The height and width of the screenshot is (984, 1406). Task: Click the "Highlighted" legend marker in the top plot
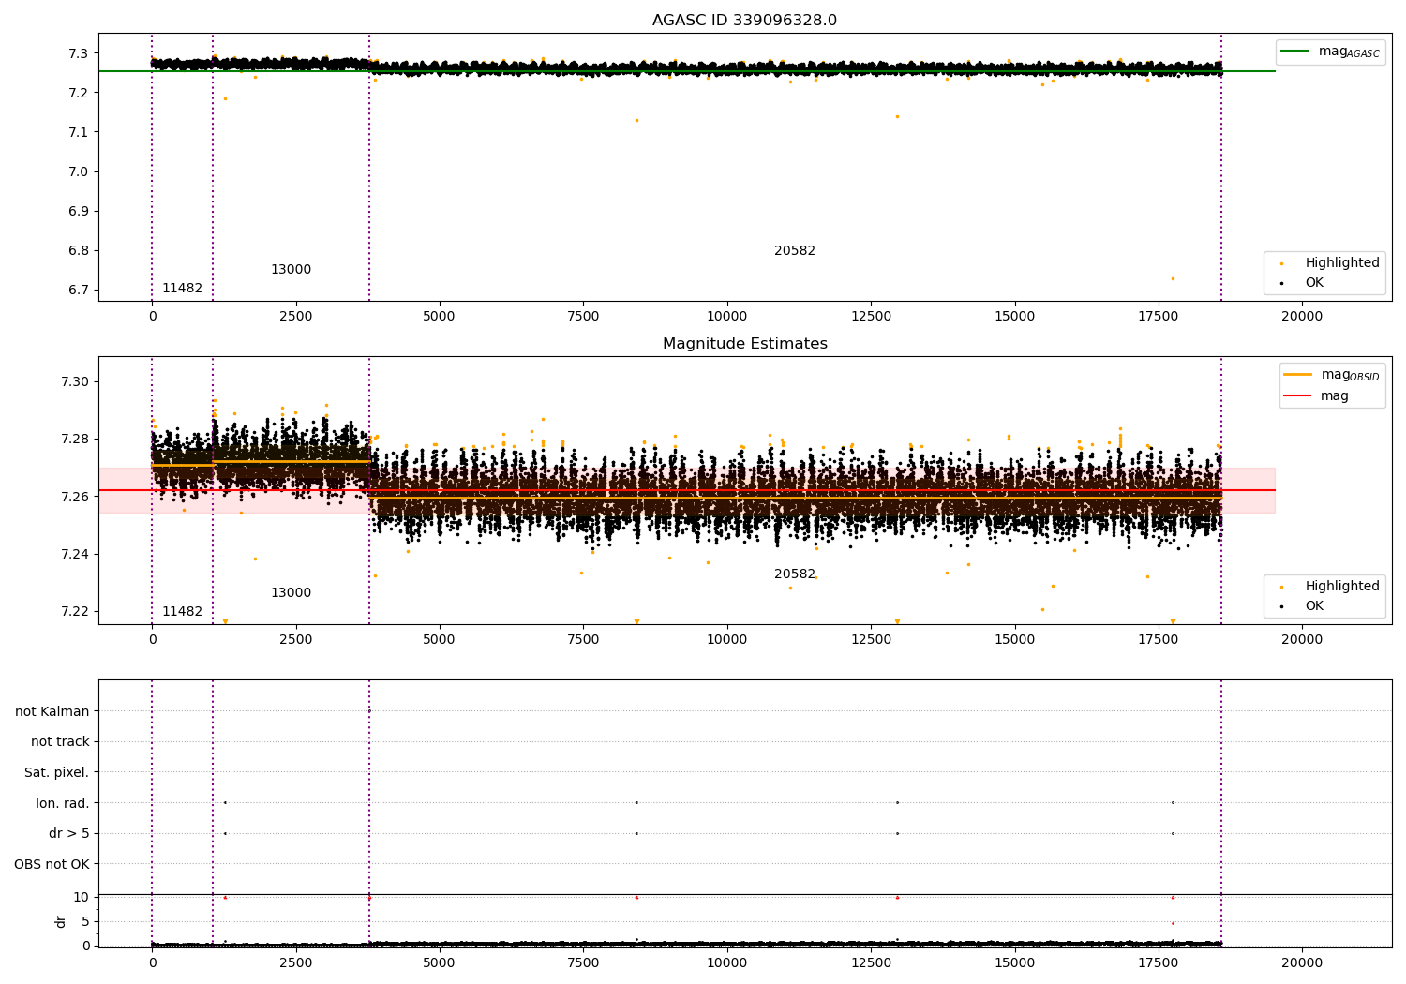(1281, 263)
